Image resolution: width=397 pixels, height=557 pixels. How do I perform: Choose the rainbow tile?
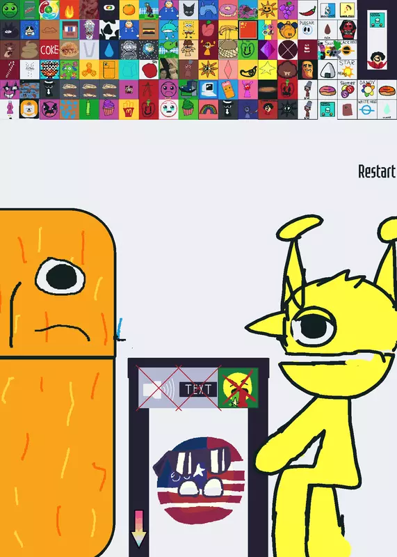209,109
